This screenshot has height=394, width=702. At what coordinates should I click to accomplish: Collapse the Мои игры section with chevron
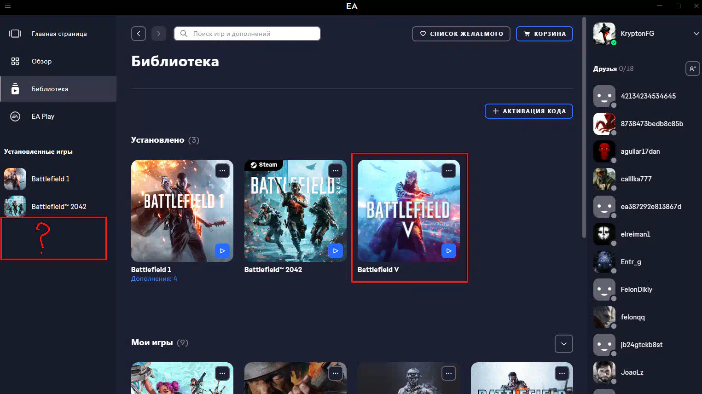(x=564, y=344)
